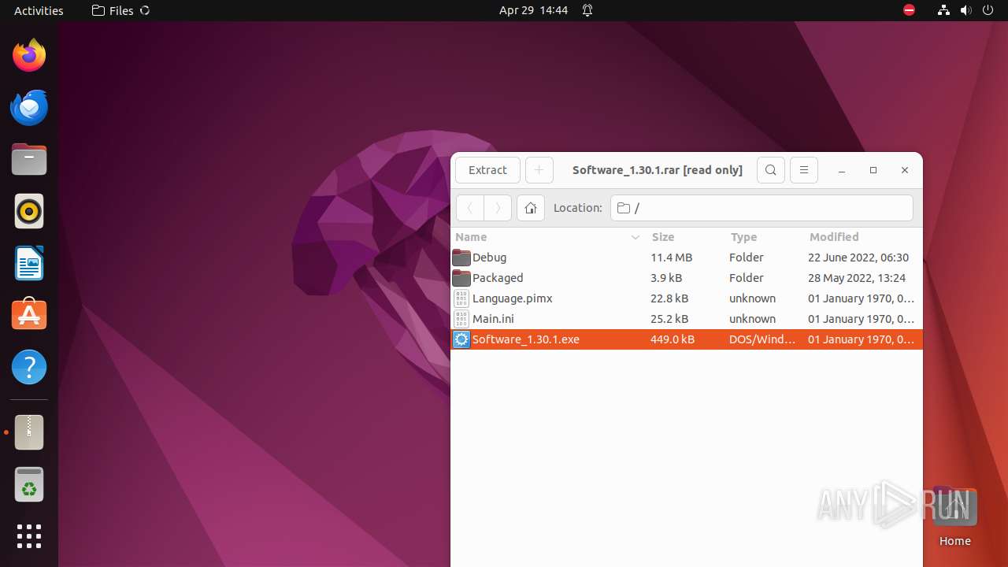1008x567 pixels.
Task: Launch Thunderbird mail from the dock
Action: [29, 107]
